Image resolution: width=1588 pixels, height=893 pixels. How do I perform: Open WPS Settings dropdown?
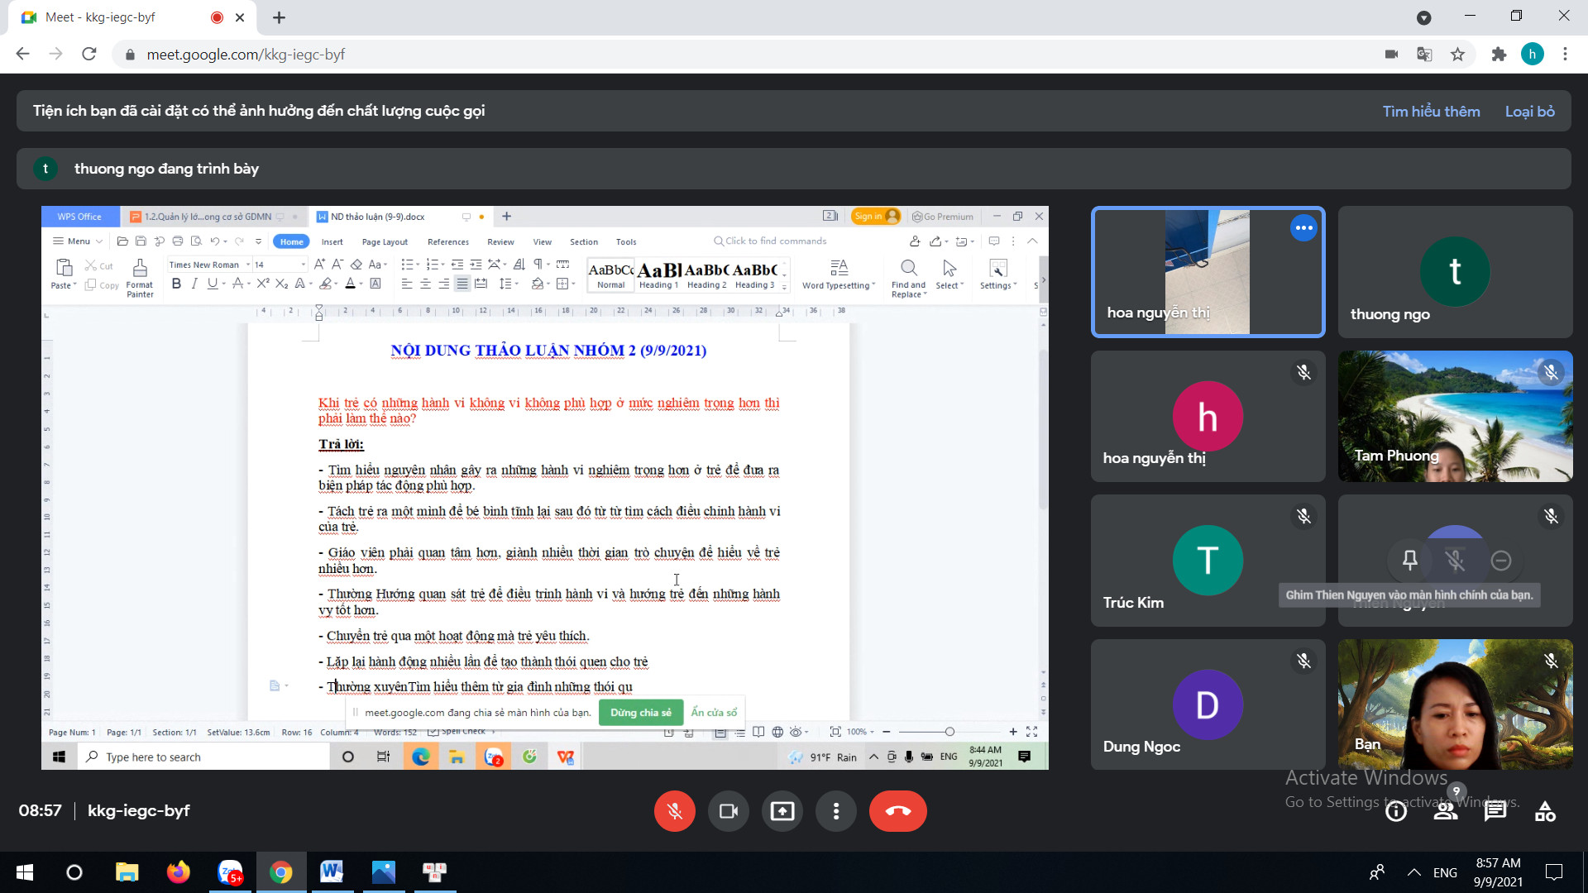(998, 275)
